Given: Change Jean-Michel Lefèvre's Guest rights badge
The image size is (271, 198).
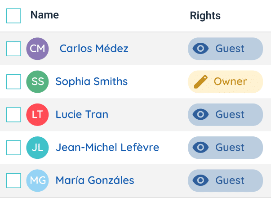Looking at the screenshot, I should [x=225, y=147].
